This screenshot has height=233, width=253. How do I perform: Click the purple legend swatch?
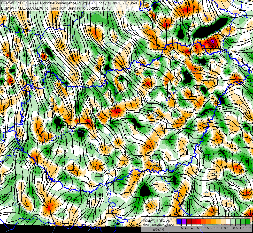click(x=184, y=222)
